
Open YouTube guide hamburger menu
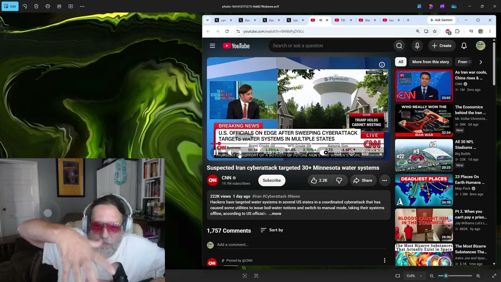point(213,46)
